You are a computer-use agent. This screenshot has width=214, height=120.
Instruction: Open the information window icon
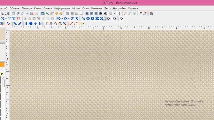click(43, 13)
